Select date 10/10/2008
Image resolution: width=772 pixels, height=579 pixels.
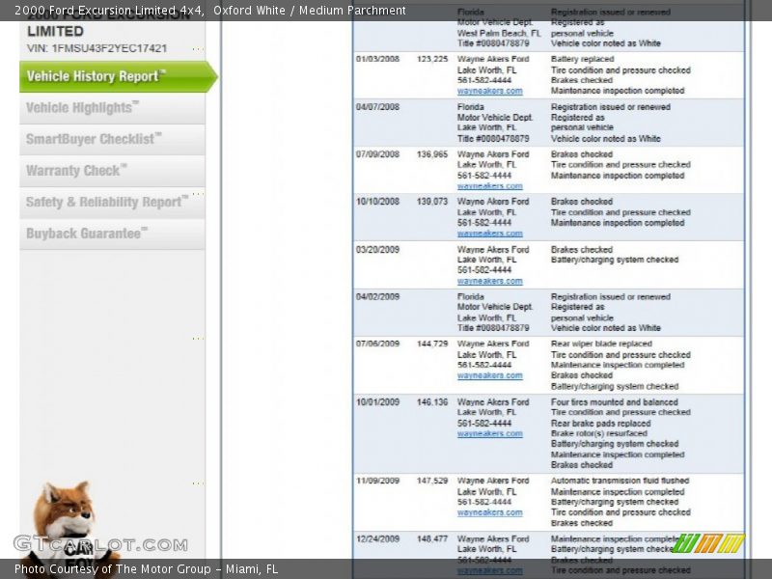[377, 202]
